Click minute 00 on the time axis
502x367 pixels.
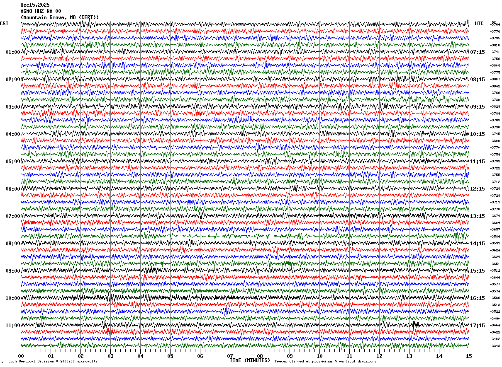click(21, 356)
